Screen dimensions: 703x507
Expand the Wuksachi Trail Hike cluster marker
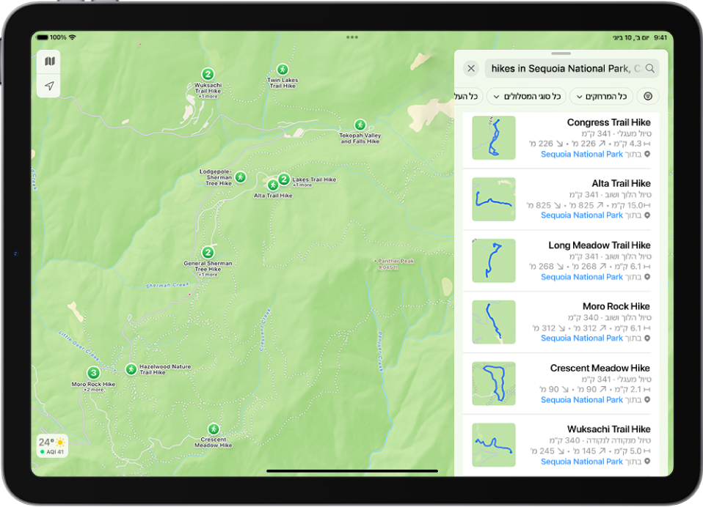coord(208,74)
